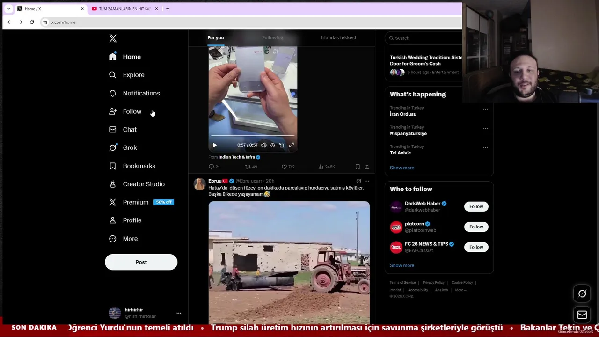Click the Creator Studio icon in sidebar
599x337 pixels.
pos(113,184)
